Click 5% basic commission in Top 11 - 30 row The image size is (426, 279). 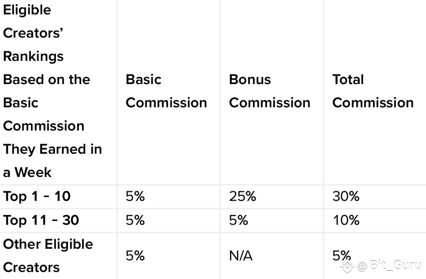pyautogui.click(x=135, y=220)
